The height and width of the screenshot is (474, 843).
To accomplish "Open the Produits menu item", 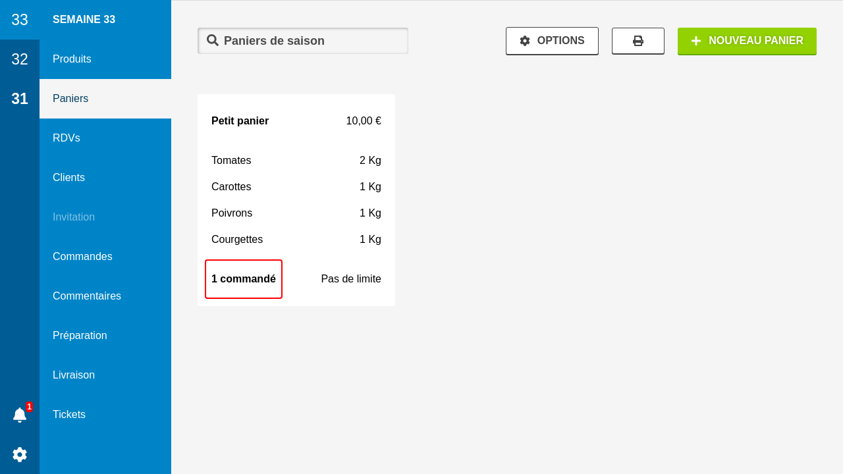I will tap(72, 59).
